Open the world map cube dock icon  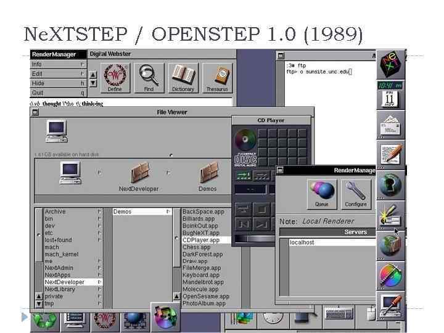pos(390,246)
